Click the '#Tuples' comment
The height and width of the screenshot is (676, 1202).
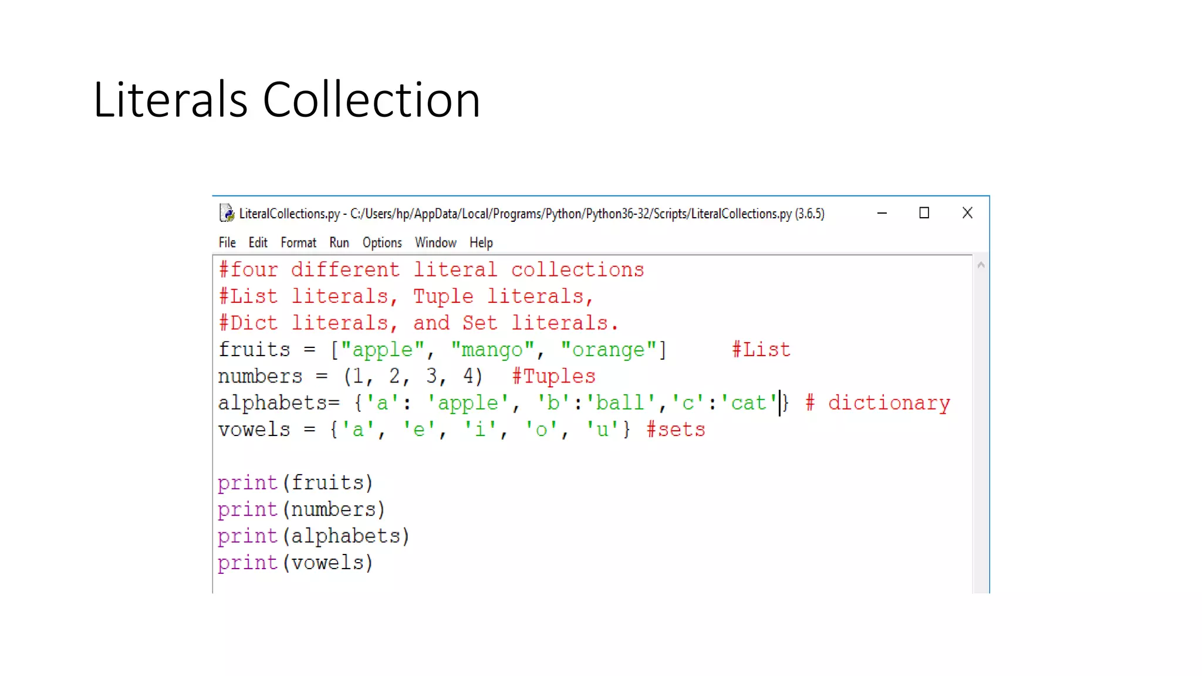(553, 376)
